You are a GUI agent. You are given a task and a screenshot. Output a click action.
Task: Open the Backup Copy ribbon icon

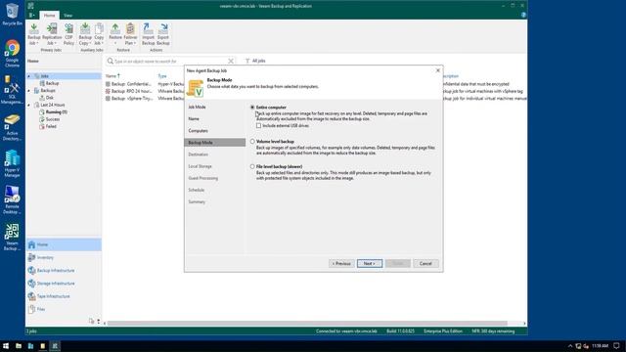[x=85, y=34]
